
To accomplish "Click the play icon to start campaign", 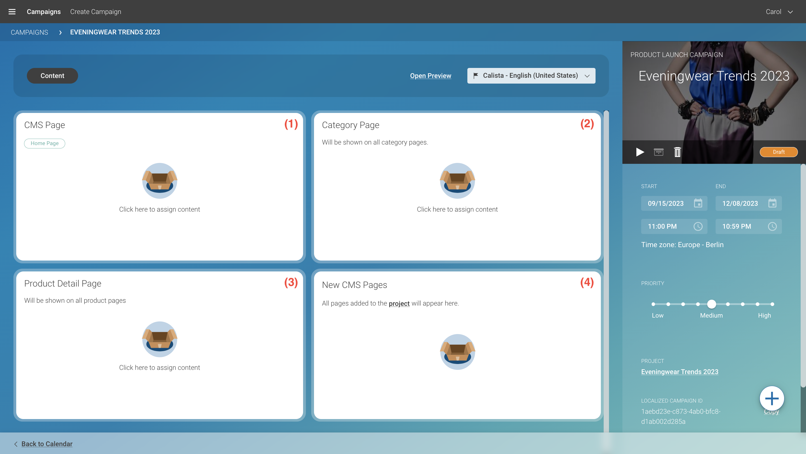I will [x=640, y=152].
